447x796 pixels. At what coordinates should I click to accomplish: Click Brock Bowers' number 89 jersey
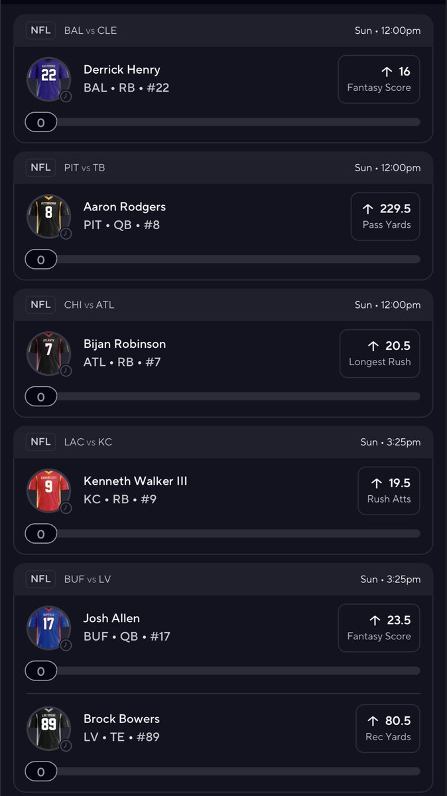48,728
